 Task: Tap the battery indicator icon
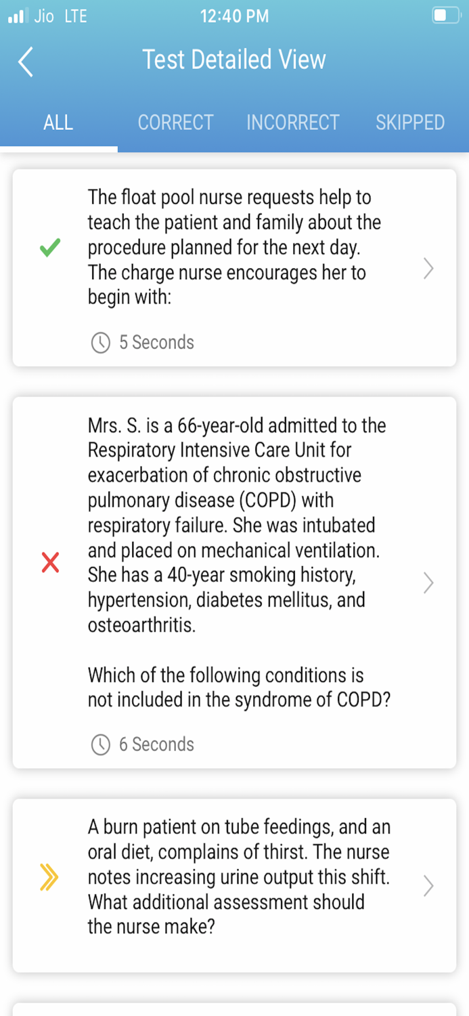click(445, 15)
